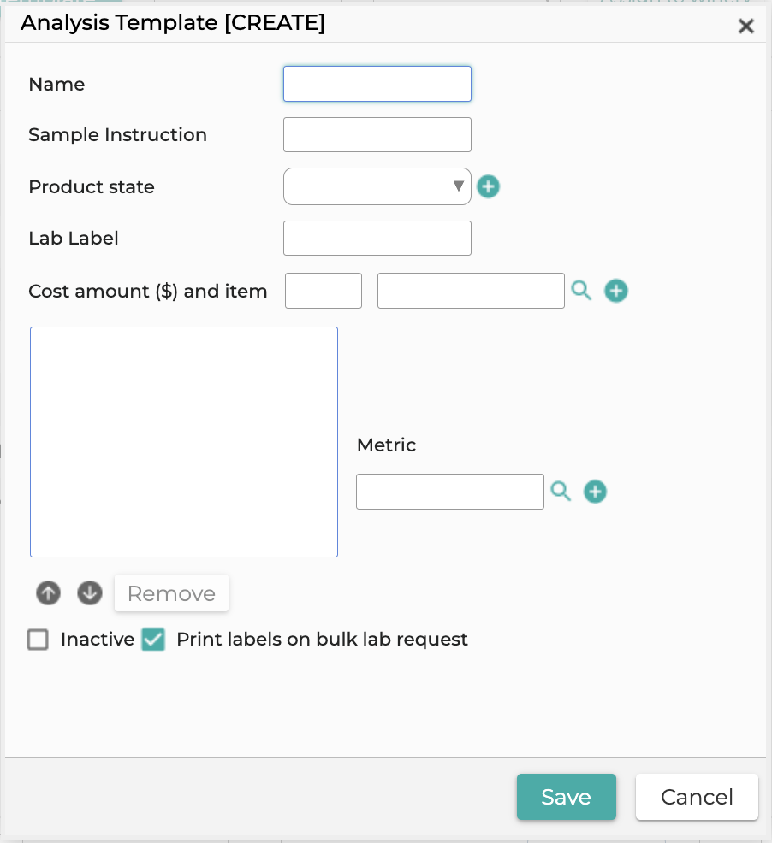Search for a Metric
772x843 pixels.
pyautogui.click(x=561, y=491)
